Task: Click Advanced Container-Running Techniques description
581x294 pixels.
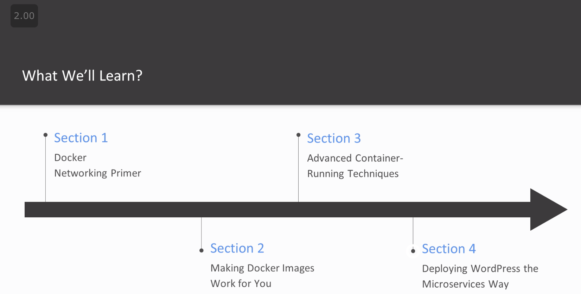Action: [355, 166]
